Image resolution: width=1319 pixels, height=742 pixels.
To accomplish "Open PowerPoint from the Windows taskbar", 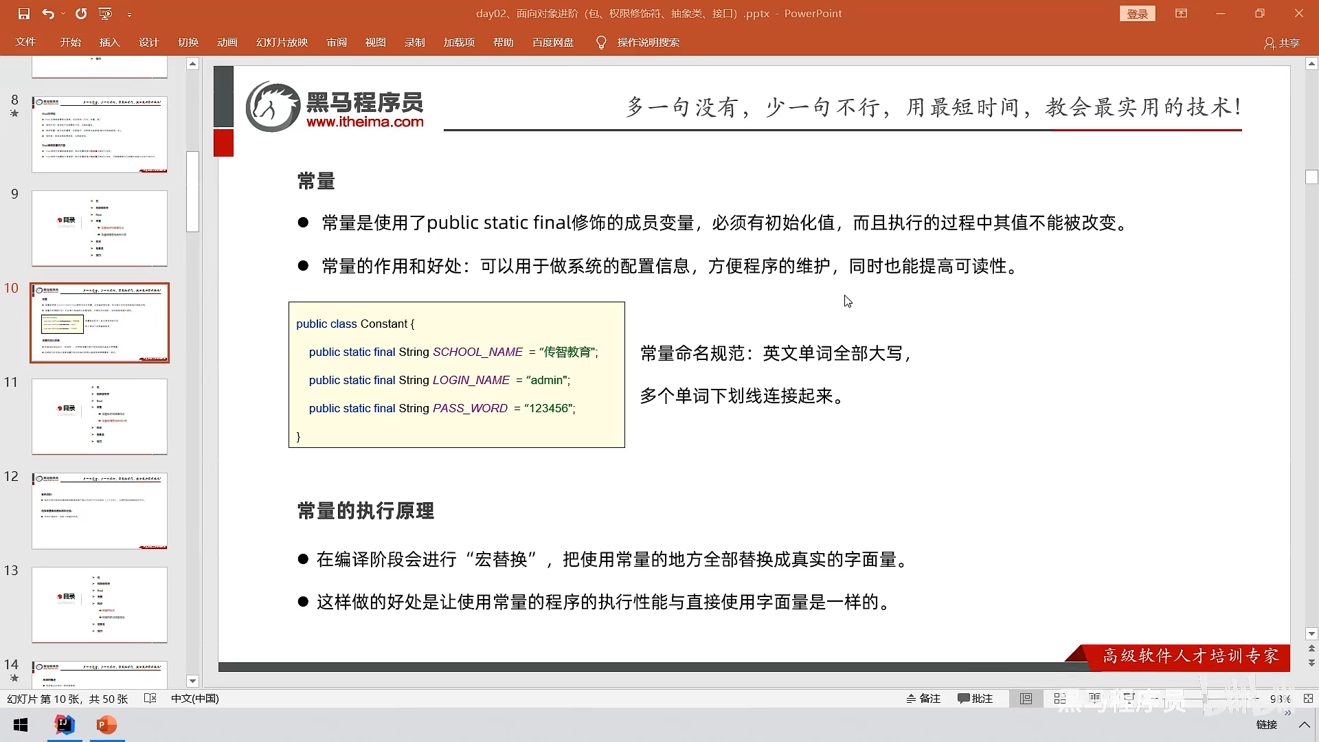I will [106, 725].
